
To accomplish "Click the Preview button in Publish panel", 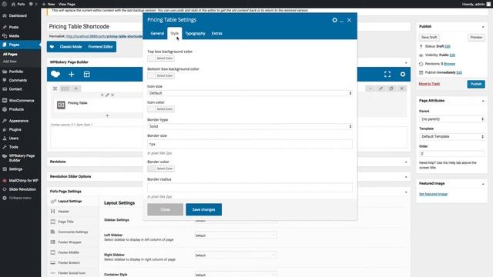I will pyautogui.click(x=476, y=37).
